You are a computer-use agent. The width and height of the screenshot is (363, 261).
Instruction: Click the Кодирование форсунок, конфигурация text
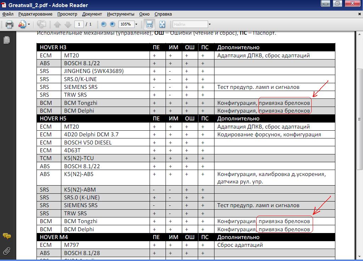pos(269,135)
